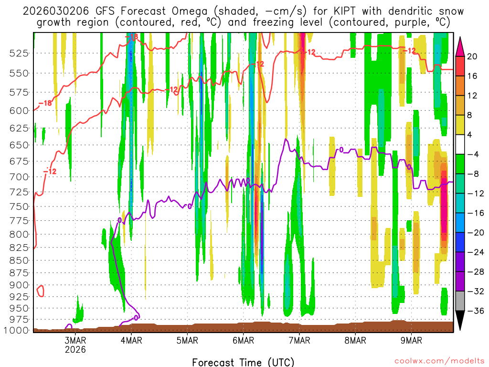Click the Forecast Time (UTC) axis title
The width and height of the screenshot is (489, 367).
pos(243,362)
